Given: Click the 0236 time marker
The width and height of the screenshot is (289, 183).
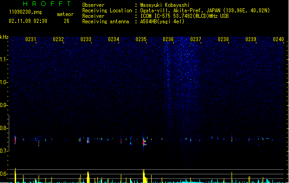Looking at the screenshot, I should tap(168, 39).
